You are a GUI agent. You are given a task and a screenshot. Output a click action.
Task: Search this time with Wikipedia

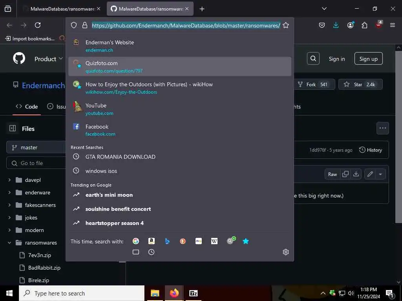214,241
